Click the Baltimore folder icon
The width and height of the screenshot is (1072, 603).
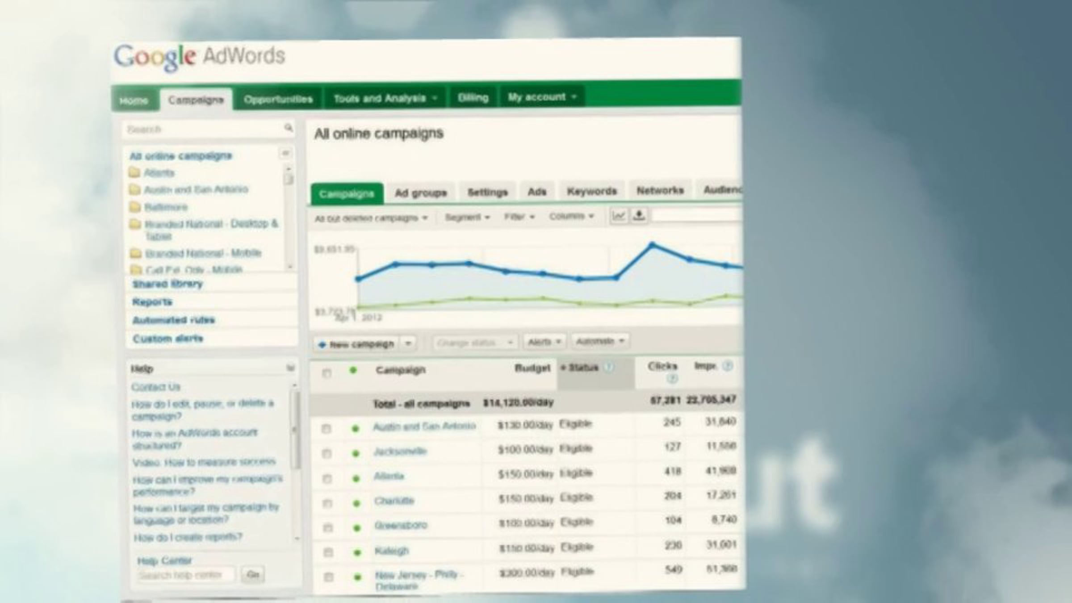pyautogui.click(x=135, y=206)
